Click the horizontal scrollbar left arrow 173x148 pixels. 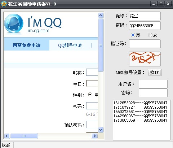[x=7, y=136]
